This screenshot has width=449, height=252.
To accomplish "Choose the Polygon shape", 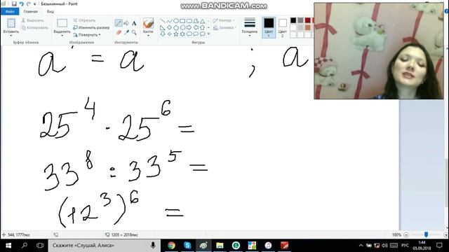I will tap(196, 21).
